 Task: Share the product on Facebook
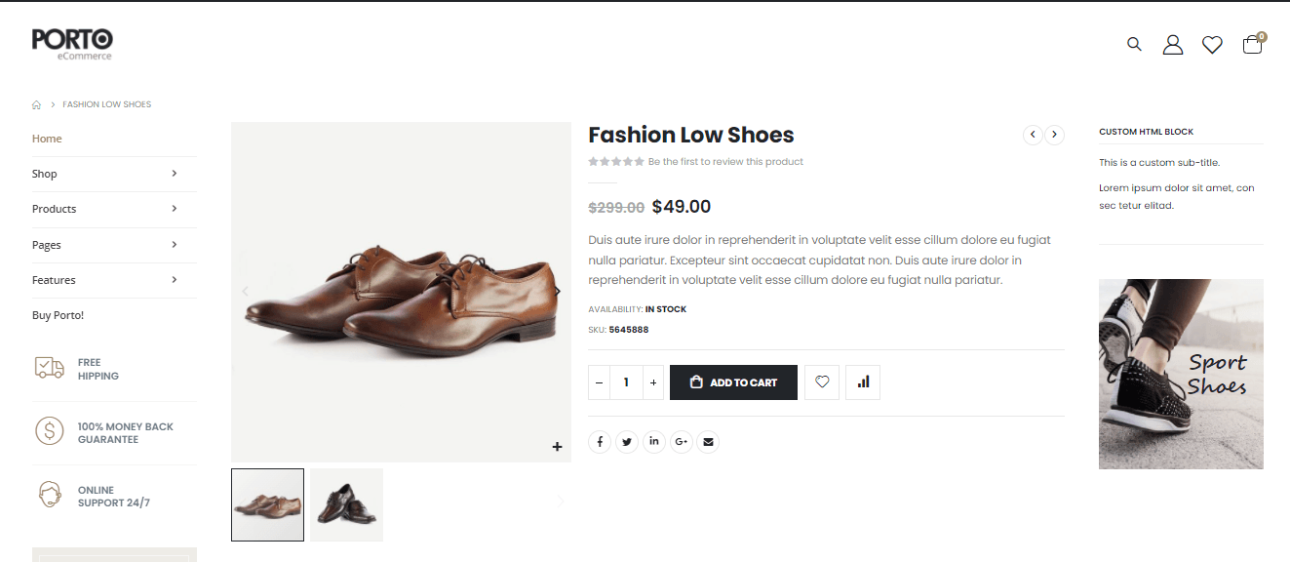click(599, 441)
